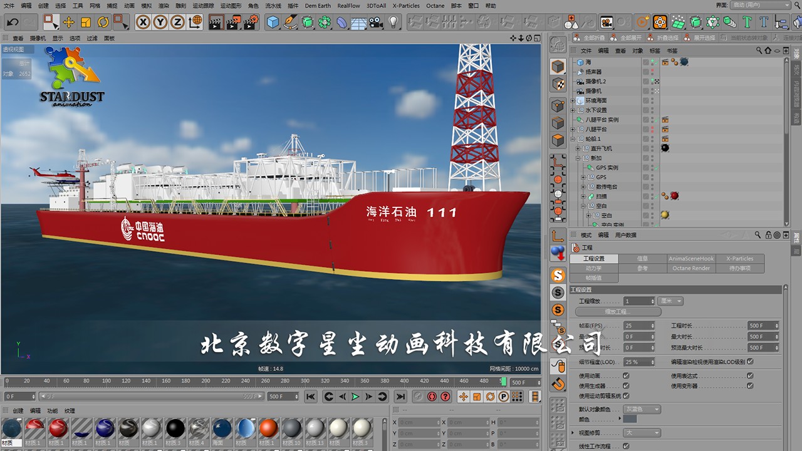802x451 pixels.
Task: Toggle 使用运动剪辑系统 checkbox
Action: pyautogui.click(x=625, y=396)
